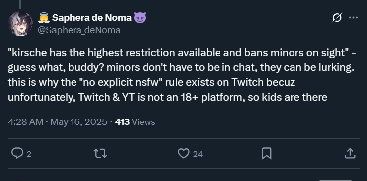367x181 pixels.
Task: Click the 4:28 AM May 16, 2025 timestamp
Action: tap(58, 122)
